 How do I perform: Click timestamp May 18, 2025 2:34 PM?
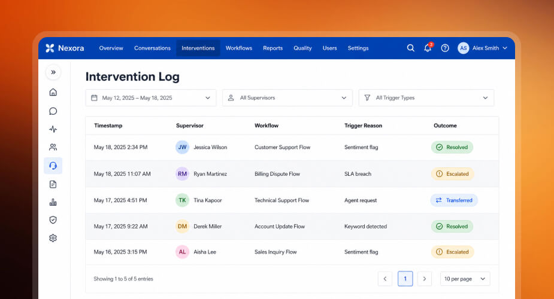click(x=120, y=147)
